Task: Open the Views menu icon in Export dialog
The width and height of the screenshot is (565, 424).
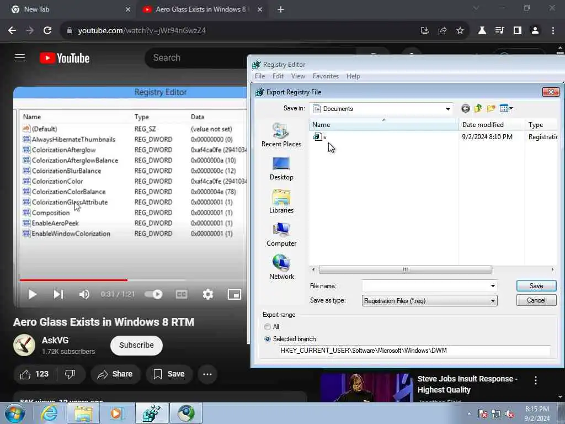Action: click(507, 108)
